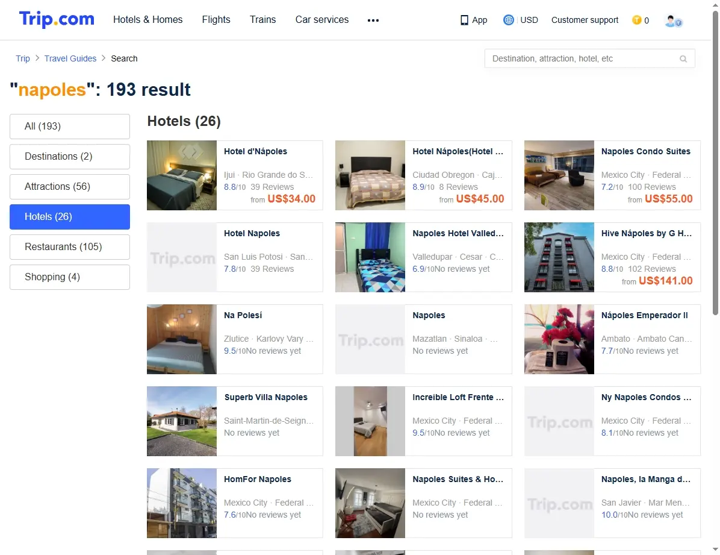Click scrollbar down arrow
The height and width of the screenshot is (555, 720).
coord(715,549)
